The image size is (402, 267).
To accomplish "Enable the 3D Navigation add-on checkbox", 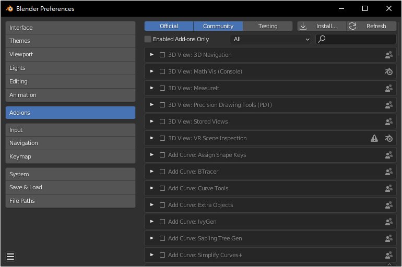I will point(162,55).
